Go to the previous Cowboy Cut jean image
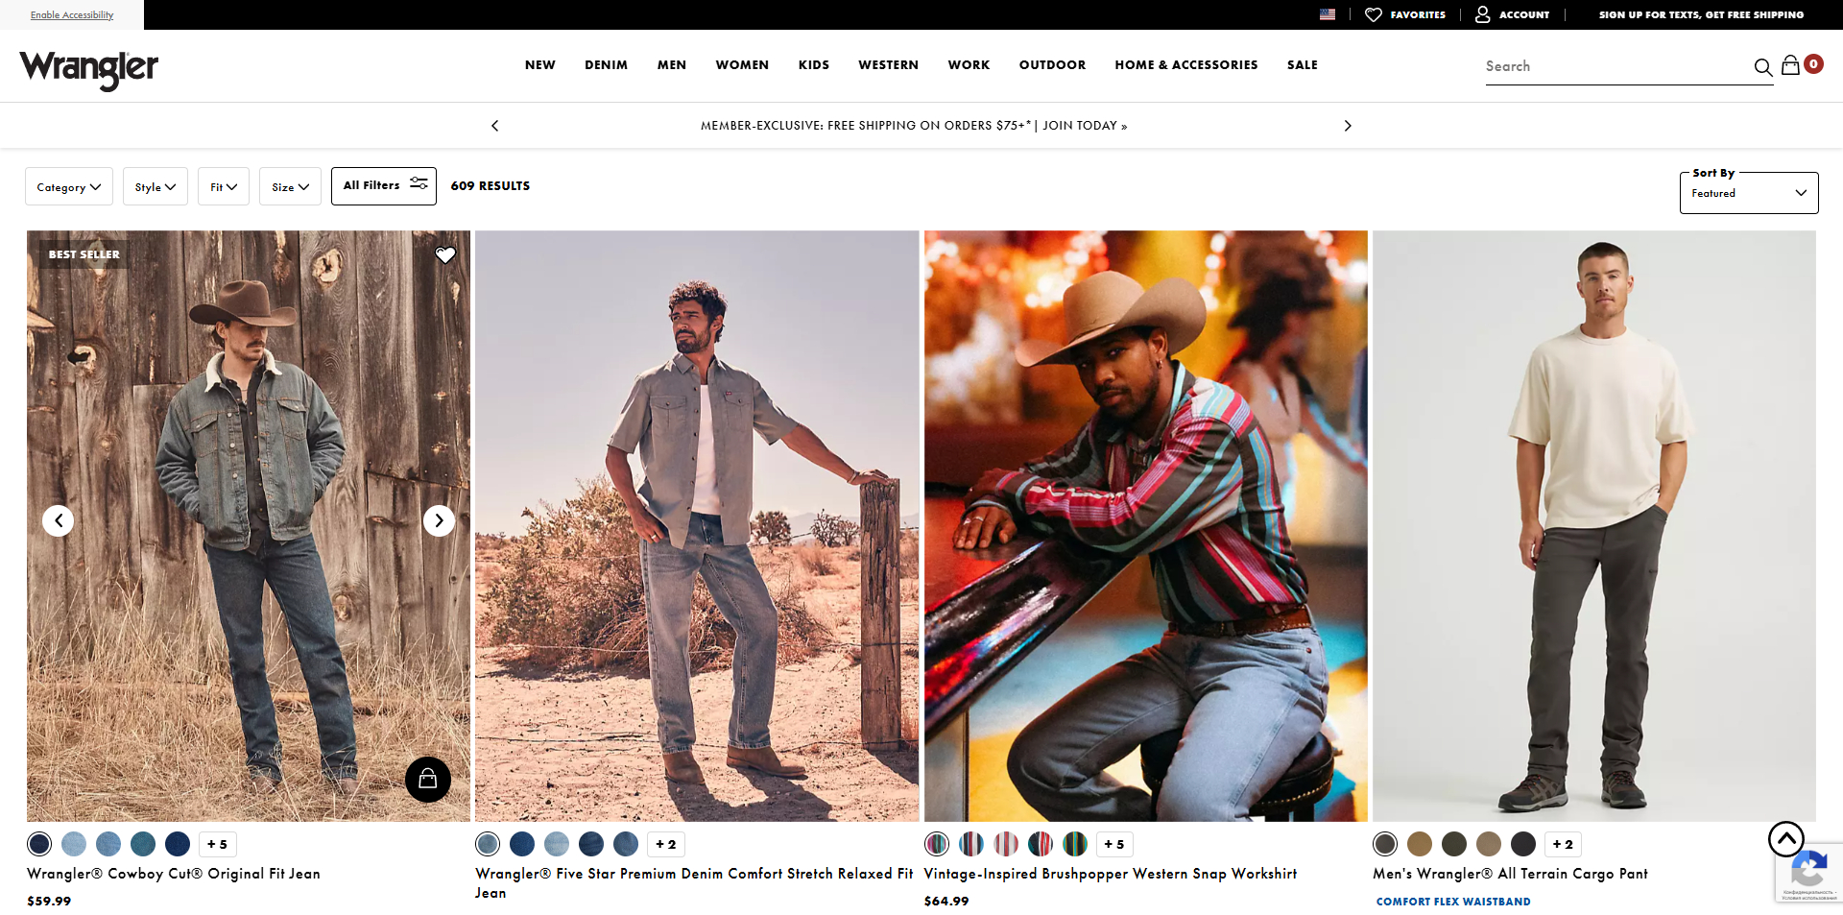The image size is (1843, 915). (x=59, y=520)
